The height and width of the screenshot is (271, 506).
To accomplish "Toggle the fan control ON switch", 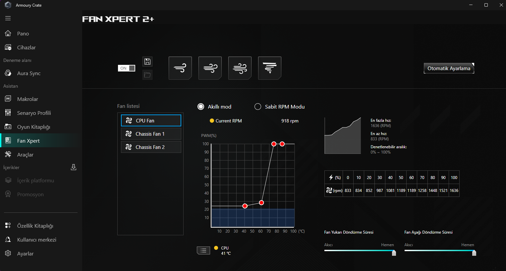I will [127, 68].
